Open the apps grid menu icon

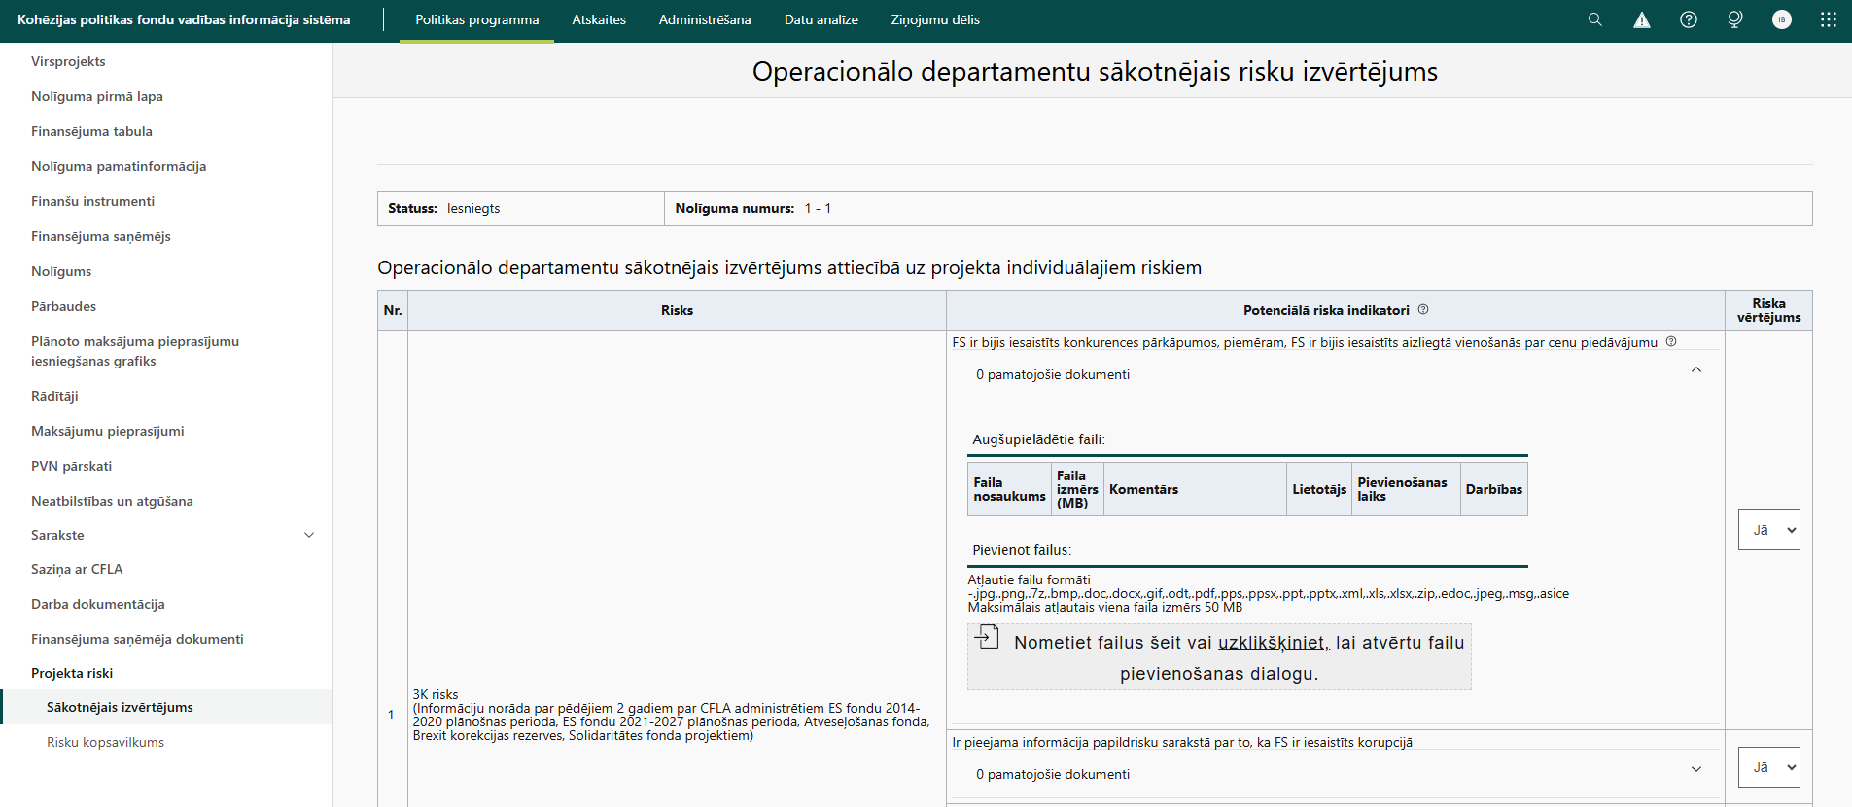click(x=1829, y=19)
